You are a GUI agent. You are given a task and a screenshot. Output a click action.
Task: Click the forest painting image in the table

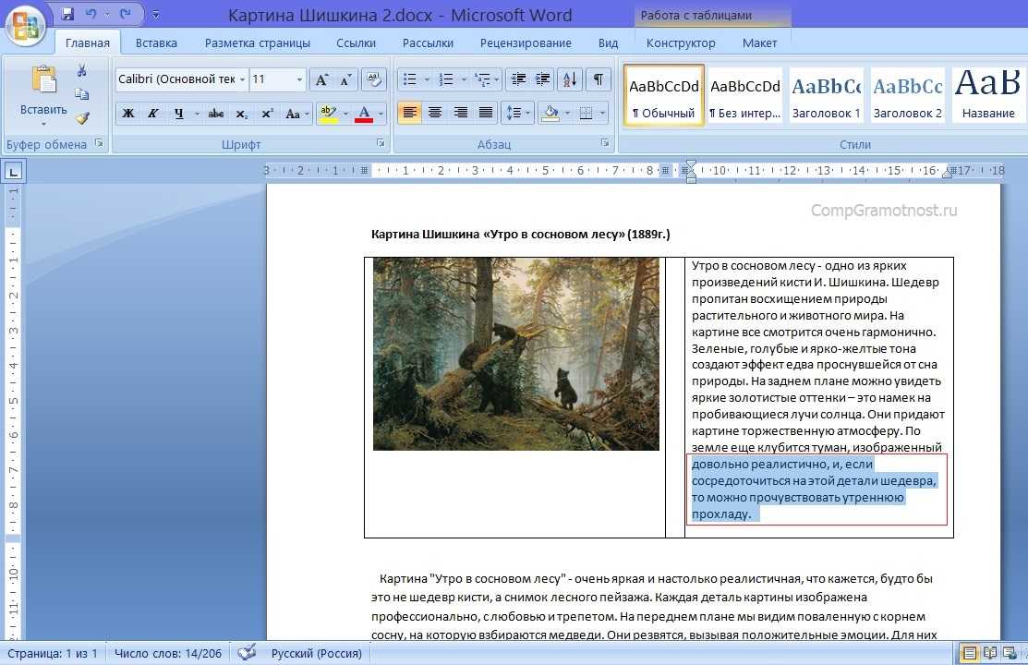[x=515, y=354]
